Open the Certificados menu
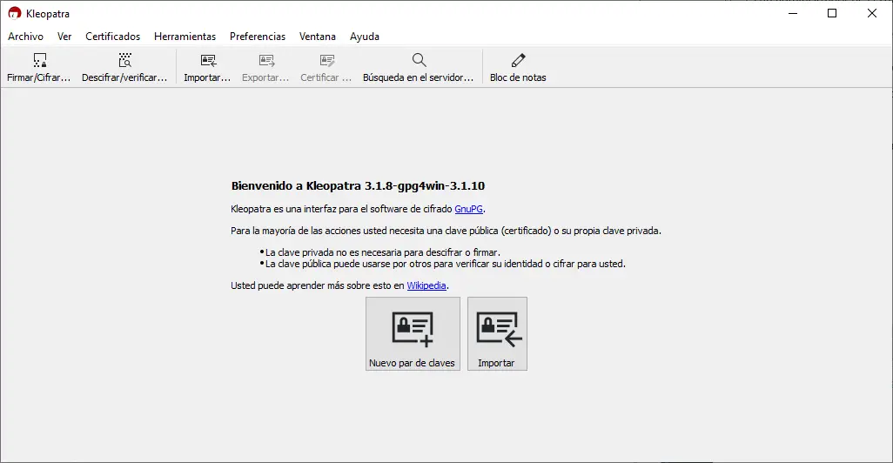Screen dimensions: 893x463 click(x=113, y=37)
